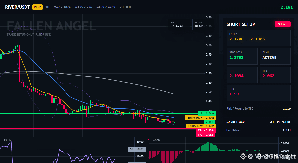Click the SHORT SETUP panel heading
The width and height of the screenshot is (298, 163).
[241, 24]
